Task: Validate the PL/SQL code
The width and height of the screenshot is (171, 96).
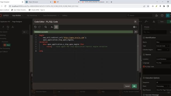Action: 56,27
